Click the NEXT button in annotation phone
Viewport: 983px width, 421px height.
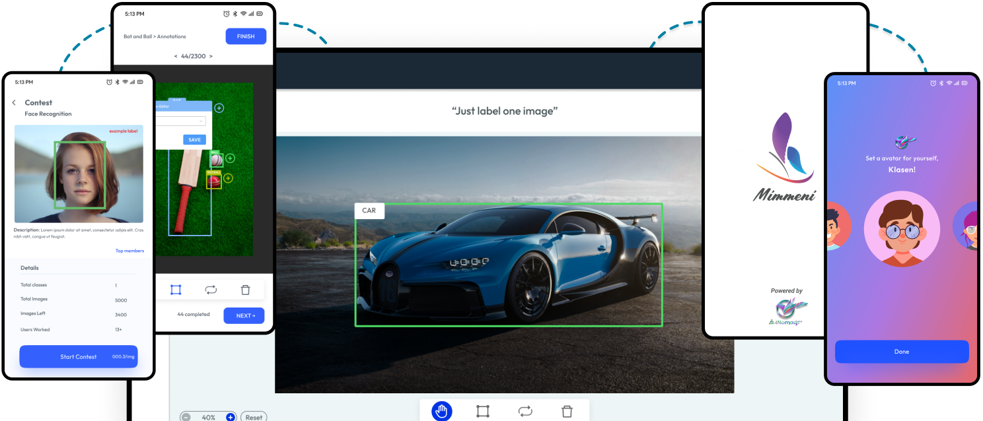[244, 315]
